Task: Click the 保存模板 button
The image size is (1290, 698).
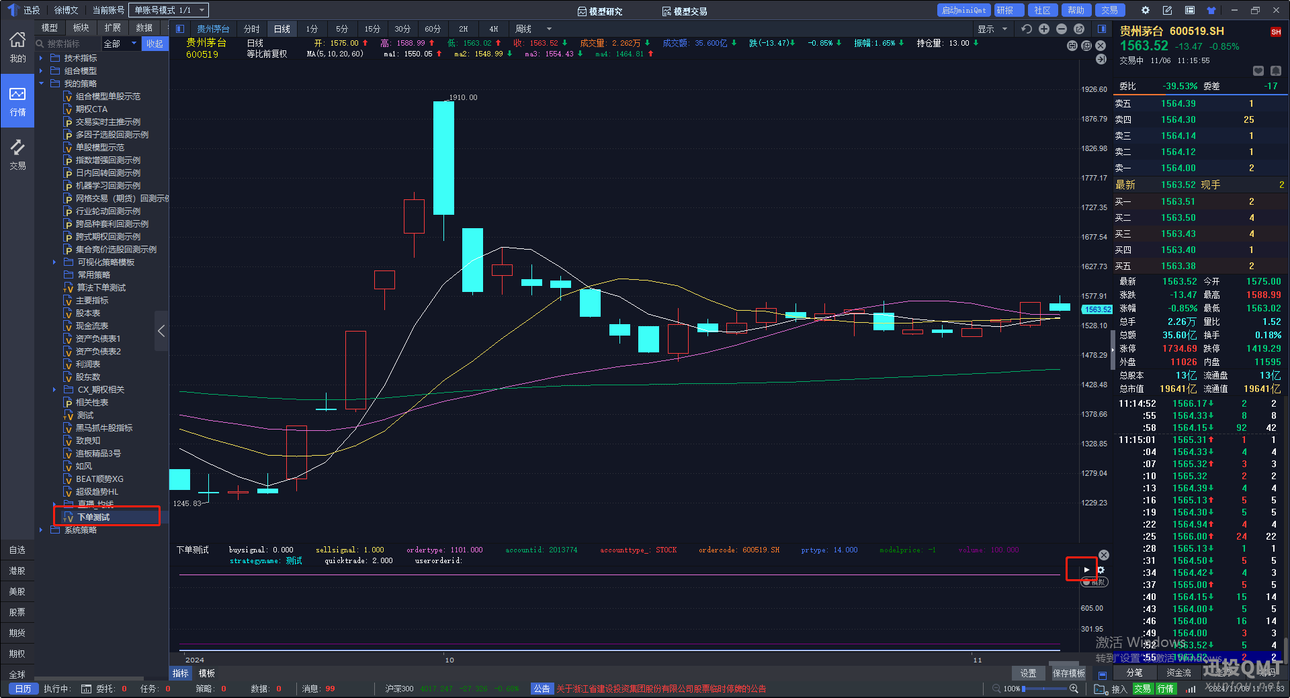Action: (x=1068, y=673)
